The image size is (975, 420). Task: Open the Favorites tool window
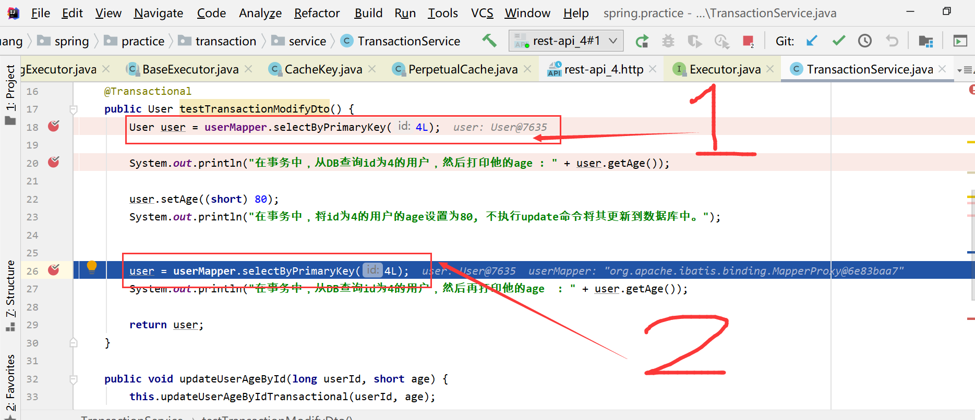[10, 387]
